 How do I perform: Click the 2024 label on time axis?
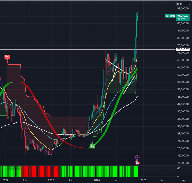97,180
